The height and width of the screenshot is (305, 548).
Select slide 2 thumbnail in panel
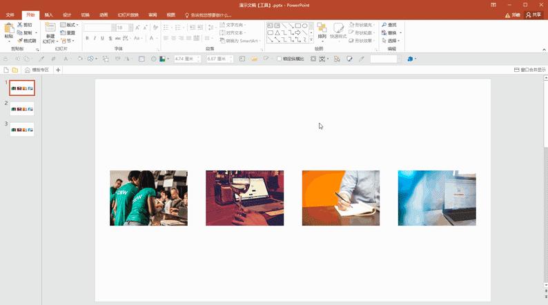coord(22,108)
